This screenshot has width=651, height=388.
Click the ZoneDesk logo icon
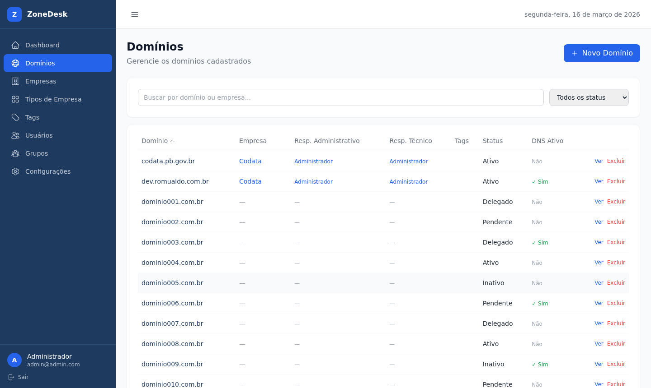click(x=14, y=14)
